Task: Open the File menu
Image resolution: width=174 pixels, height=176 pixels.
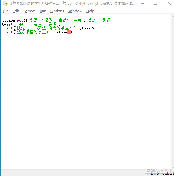Action: 5,11
